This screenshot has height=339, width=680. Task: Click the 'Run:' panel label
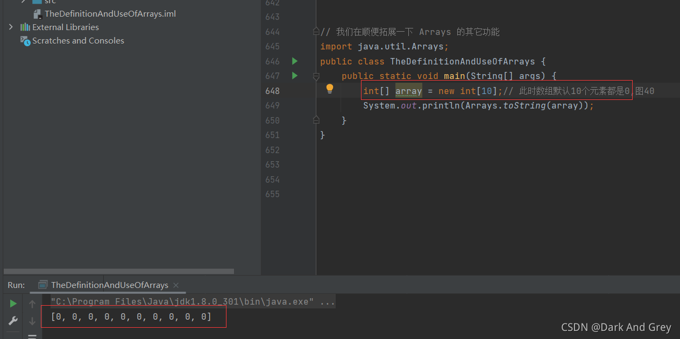click(x=16, y=285)
